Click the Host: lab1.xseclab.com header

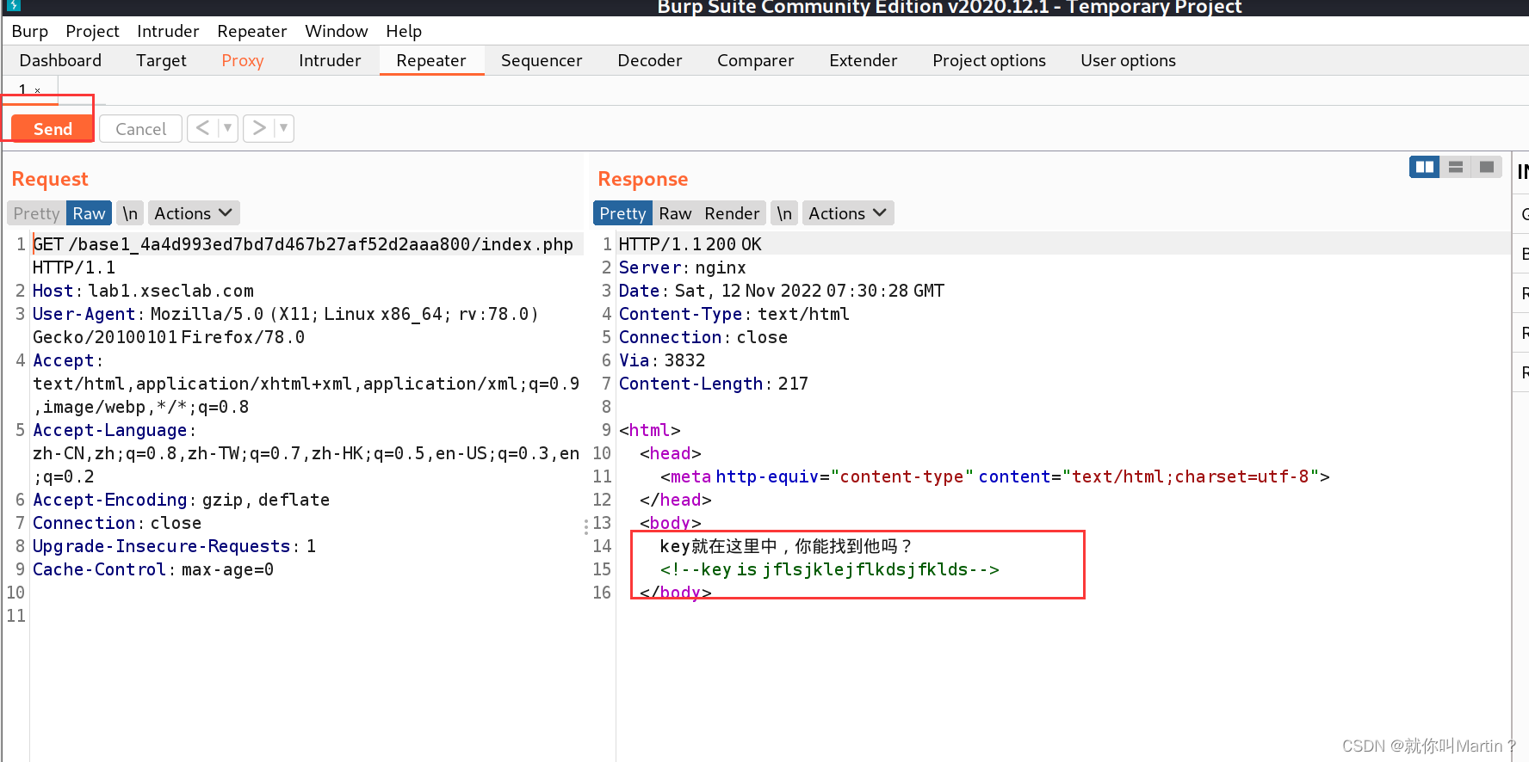point(143,291)
